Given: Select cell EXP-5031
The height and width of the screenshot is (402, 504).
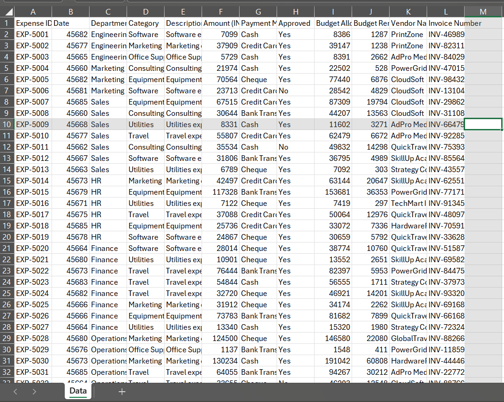Looking at the screenshot, I should click(33, 372).
